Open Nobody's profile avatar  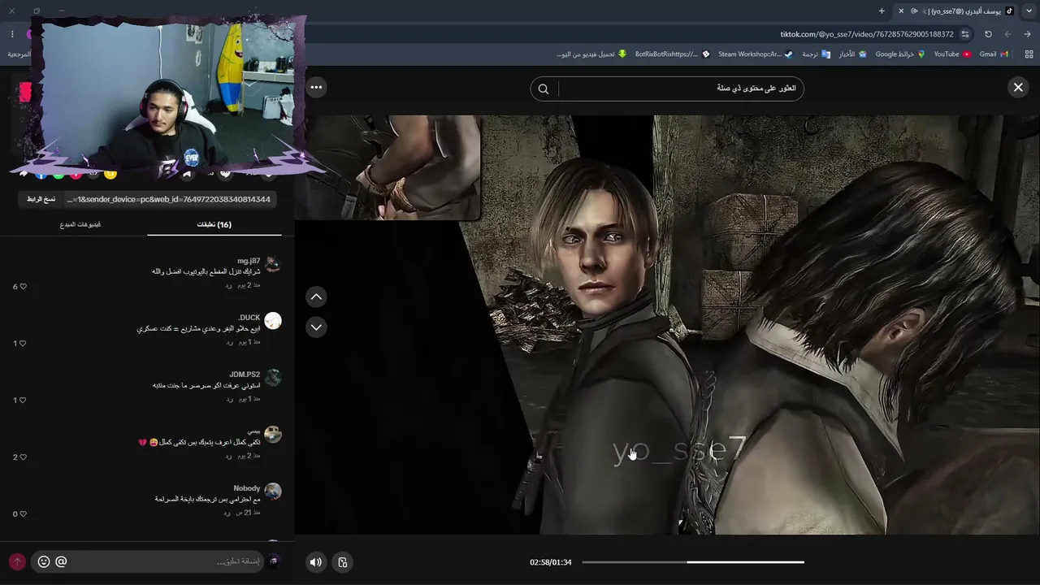click(x=273, y=492)
